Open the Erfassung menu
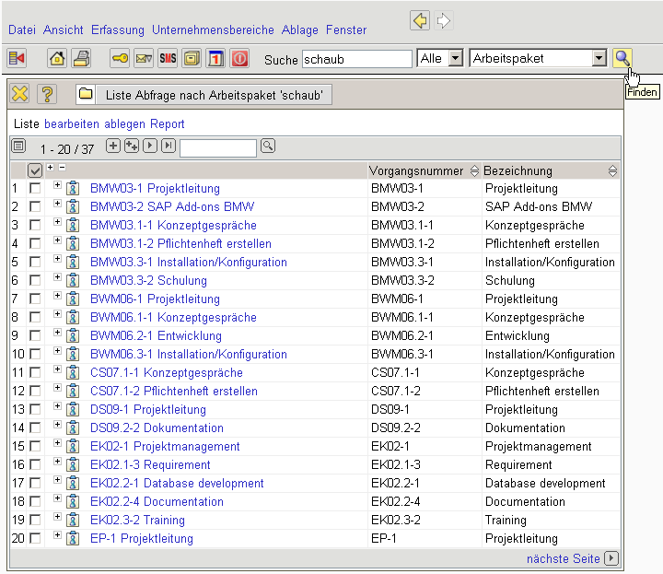Viewport: 663px width, 574px height. [x=117, y=30]
